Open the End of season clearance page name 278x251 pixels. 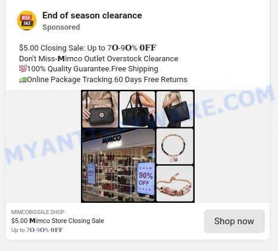click(92, 15)
